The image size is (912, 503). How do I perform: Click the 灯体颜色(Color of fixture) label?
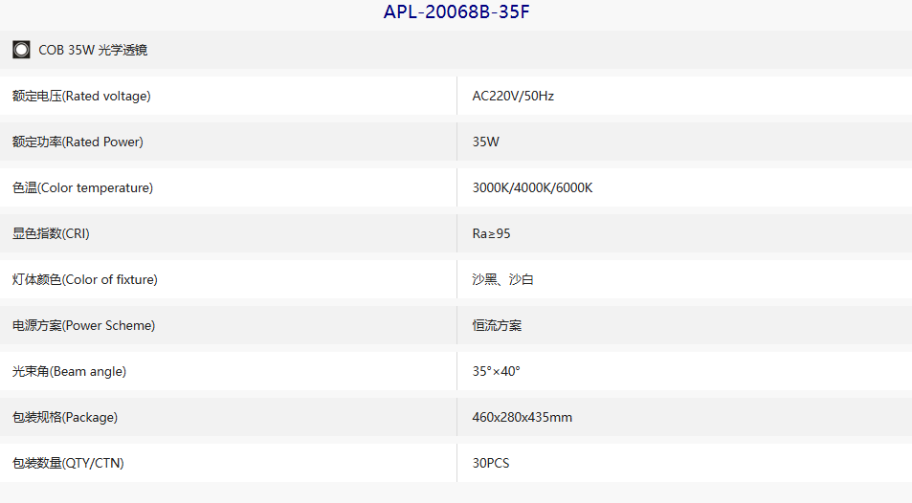(85, 279)
